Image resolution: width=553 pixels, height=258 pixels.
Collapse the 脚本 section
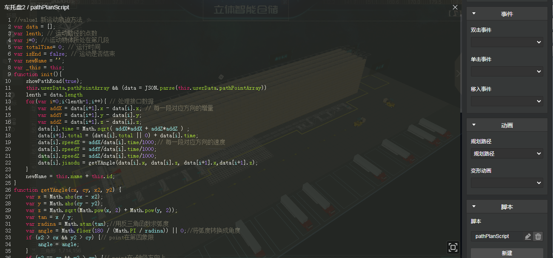tap(474, 207)
